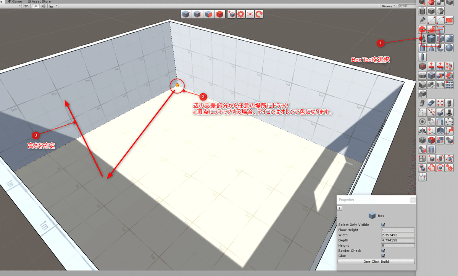Screen dimensions: 458x276
Task: Click the four red dots icon
Action: (440, 103)
